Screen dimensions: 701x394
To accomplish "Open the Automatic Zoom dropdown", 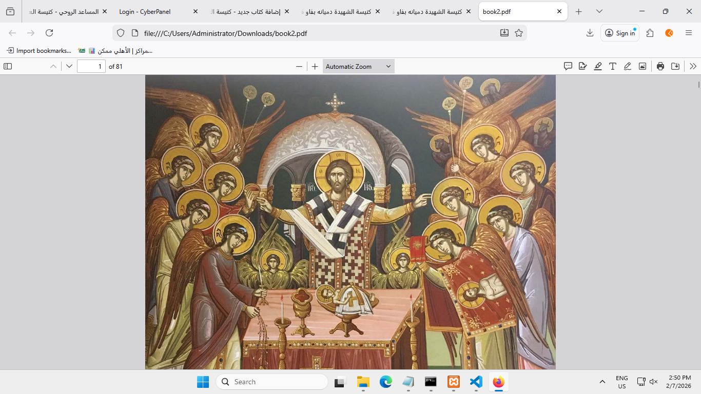I will (358, 66).
